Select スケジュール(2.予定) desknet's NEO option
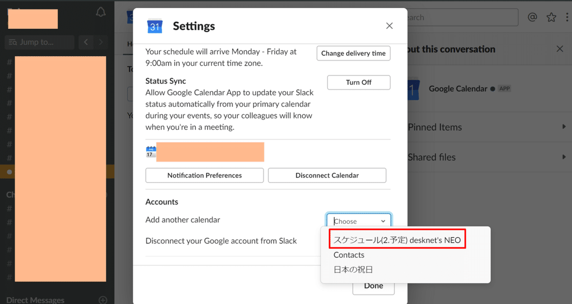 coord(397,240)
